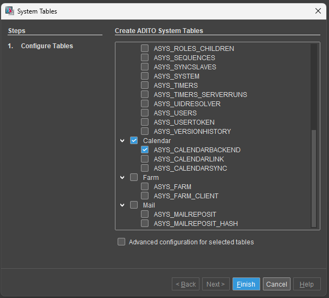Click the Cancel button
Screen dimensions: 329x298
[x=276, y=284]
